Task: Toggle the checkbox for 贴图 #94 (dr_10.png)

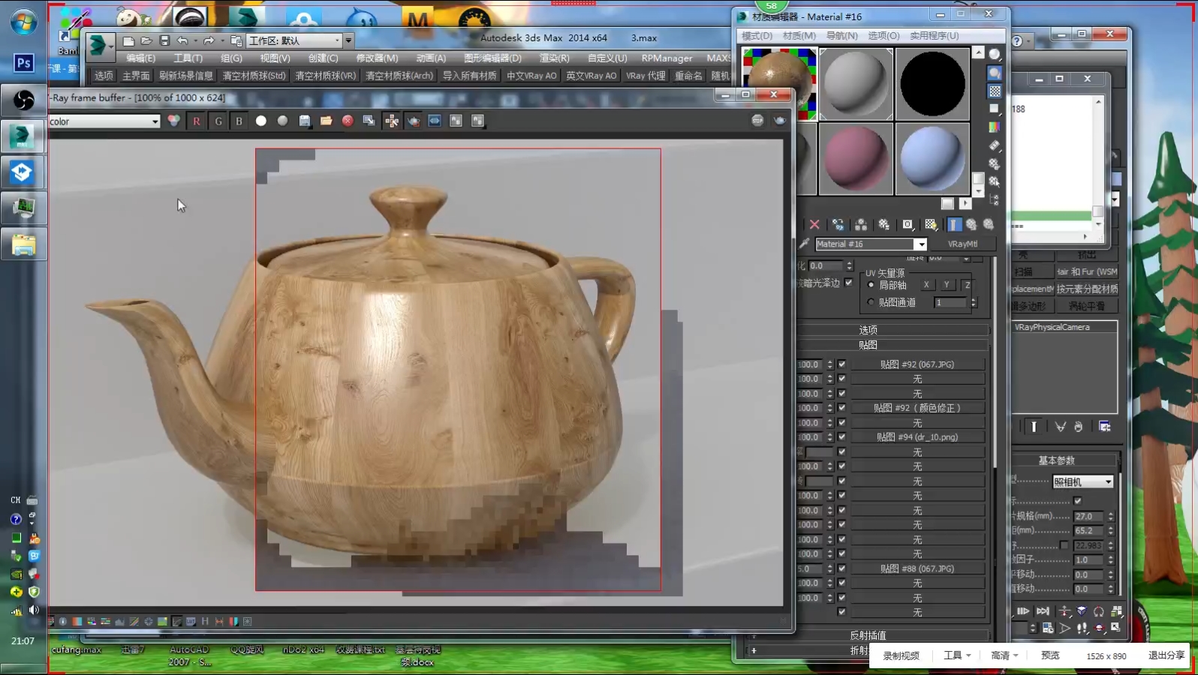Action: pyautogui.click(x=841, y=436)
